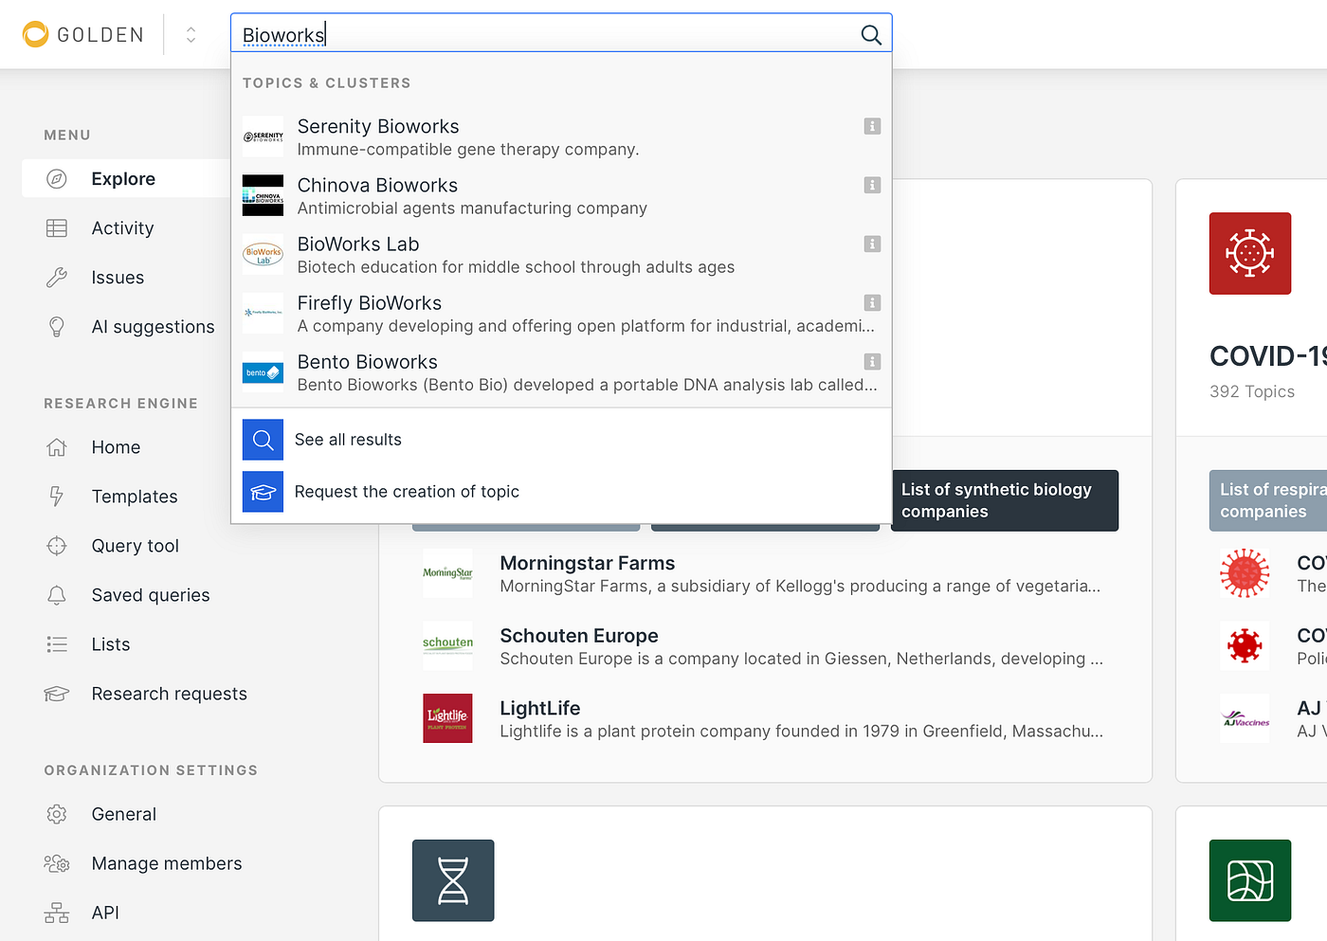Open info icon for Firefly BioWorks
This screenshot has width=1327, height=941.
pyautogui.click(x=872, y=302)
